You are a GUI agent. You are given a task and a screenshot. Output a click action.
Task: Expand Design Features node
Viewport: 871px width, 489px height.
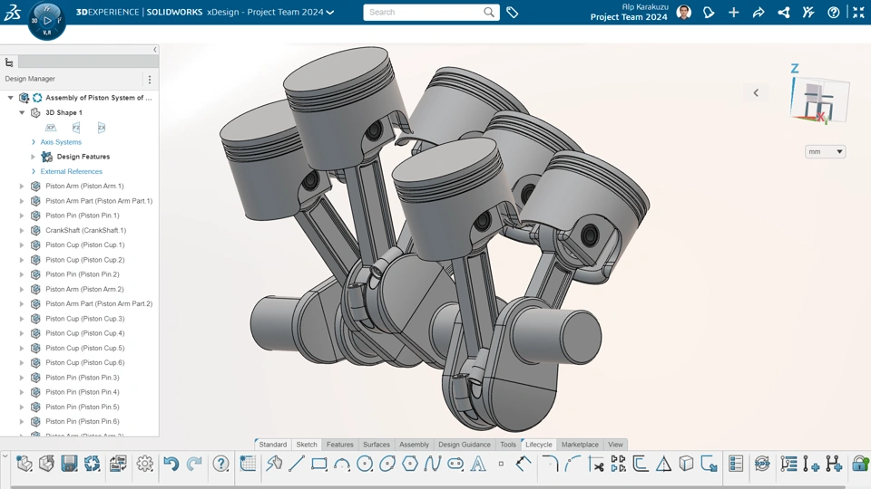pyautogui.click(x=34, y=157)
